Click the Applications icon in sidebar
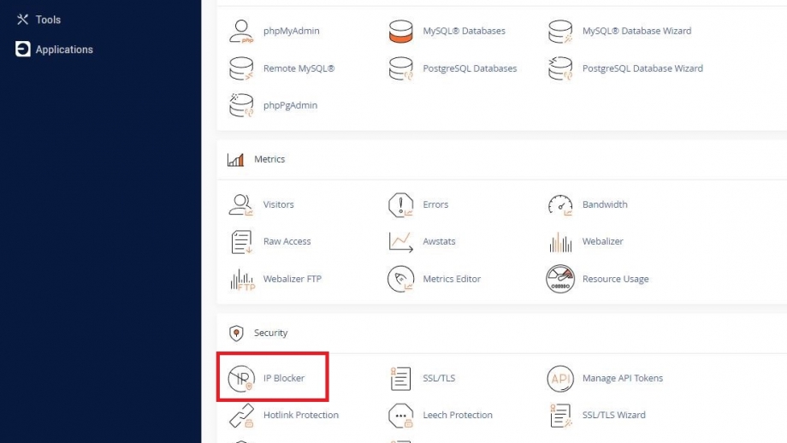This screenshot has width=787, height=443. pyautogui.click(x=22, y=49)
